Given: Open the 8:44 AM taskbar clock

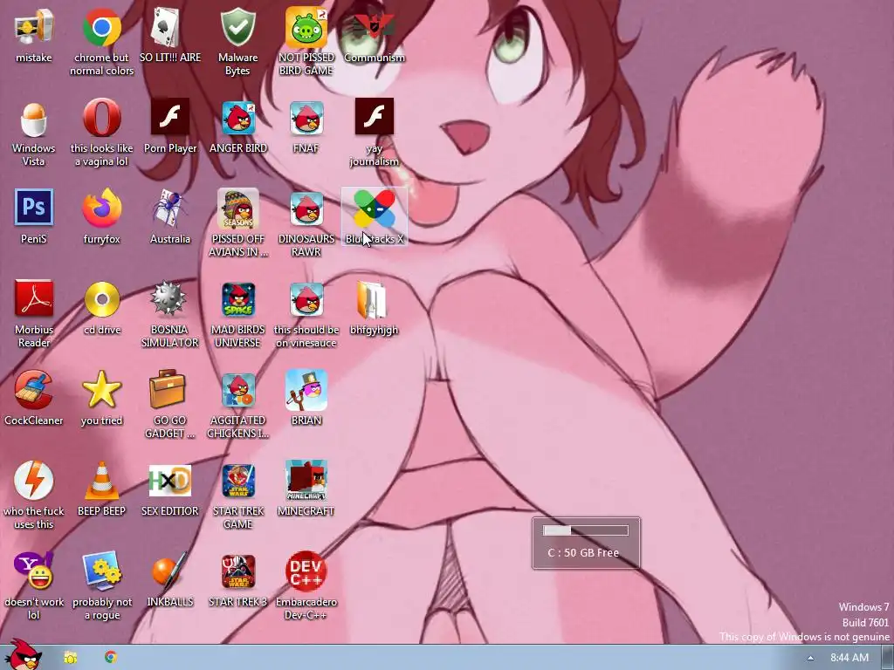Looking at the screenshot, I should 849,658.
